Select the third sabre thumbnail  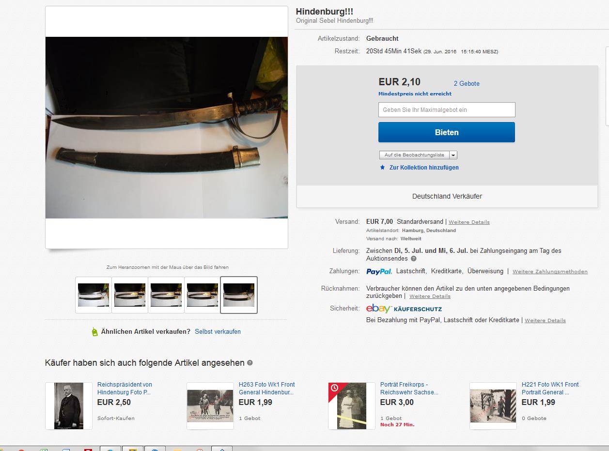click(166, 295)
